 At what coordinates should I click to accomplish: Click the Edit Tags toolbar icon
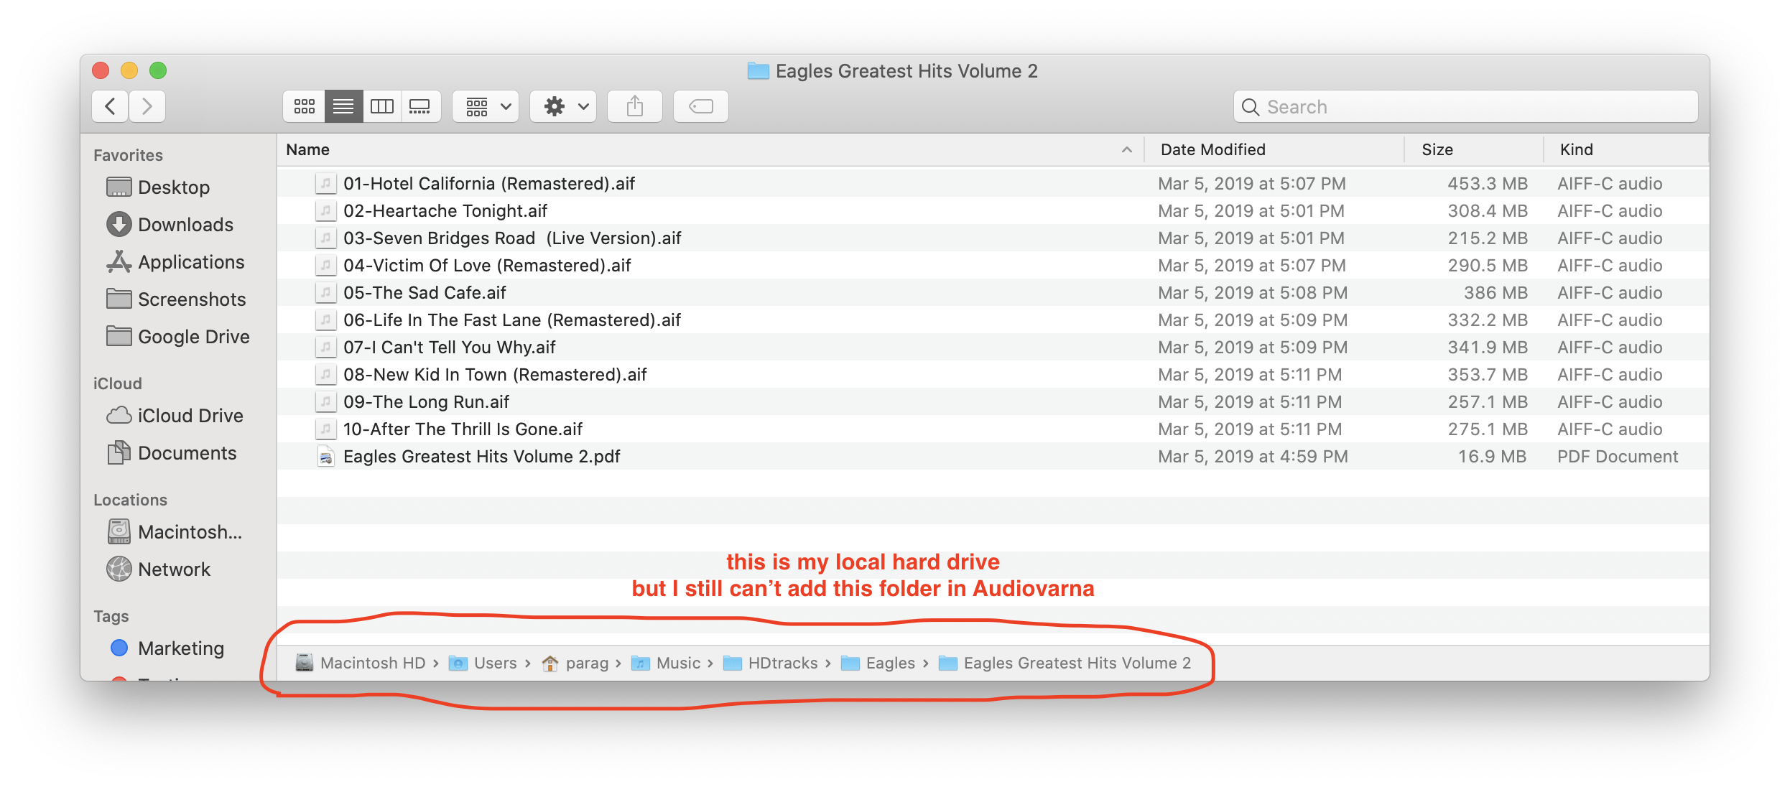click(700, 106)
